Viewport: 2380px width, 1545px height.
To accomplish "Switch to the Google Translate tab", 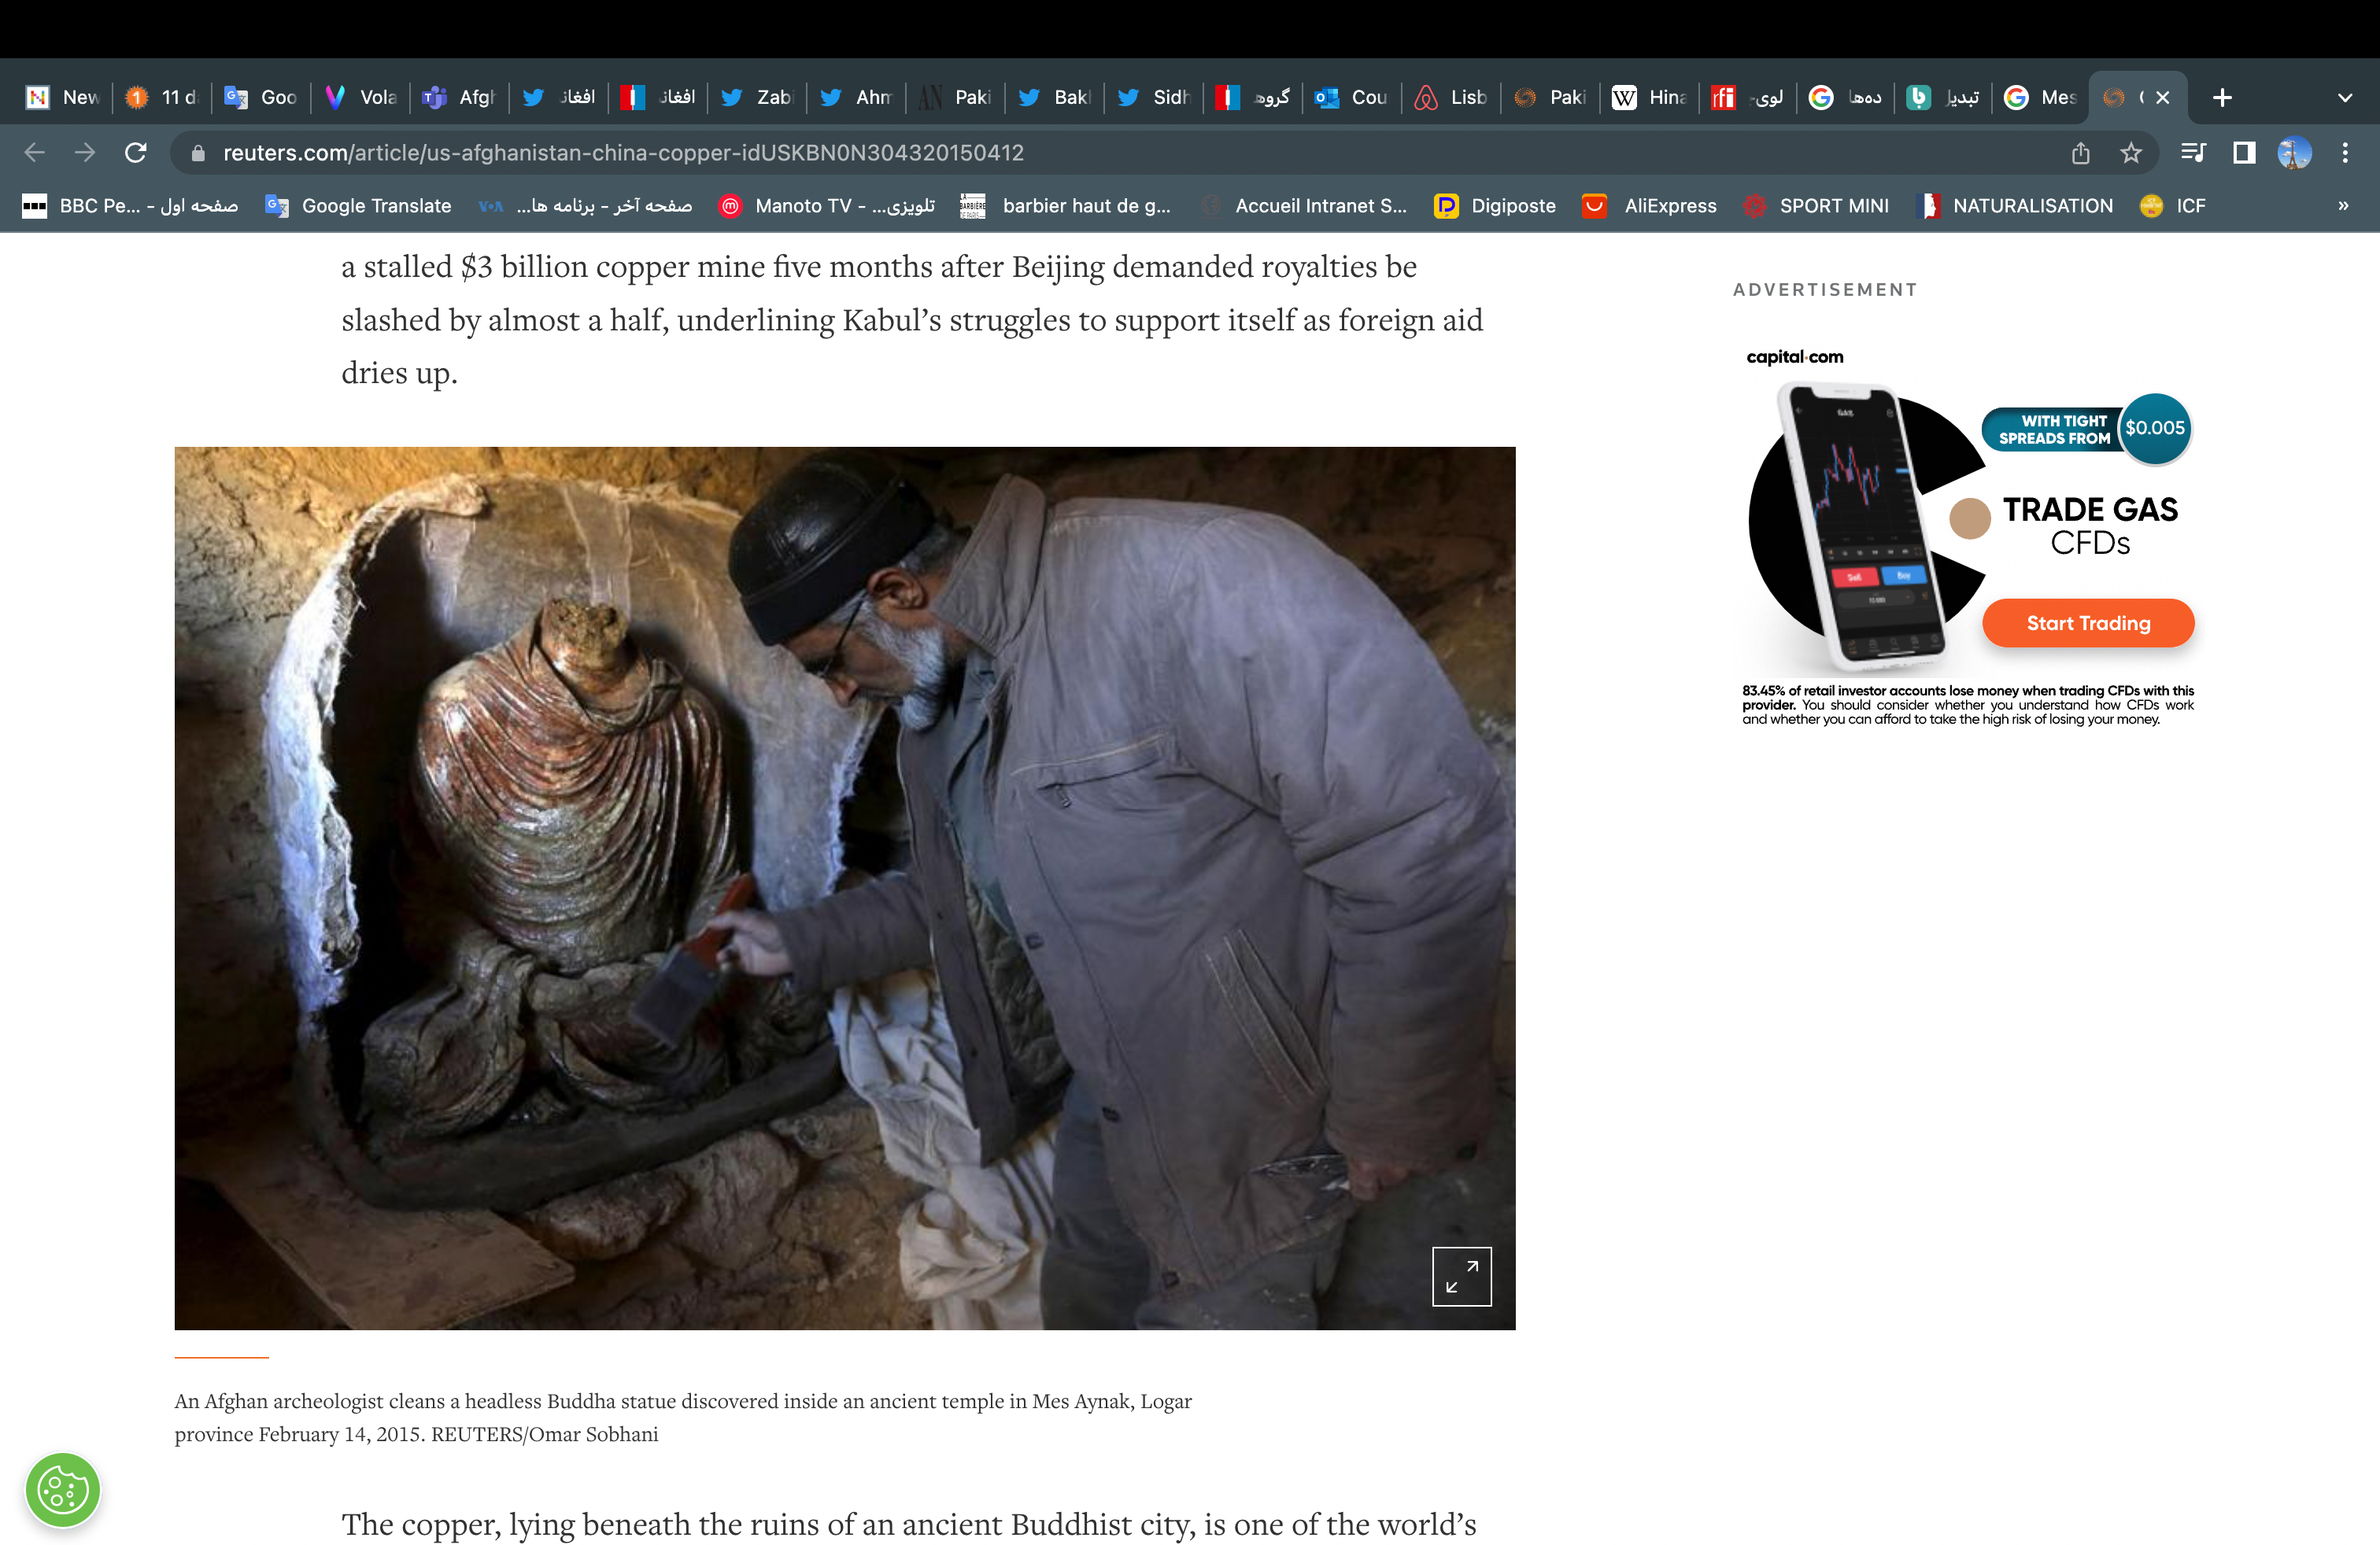I will tap(261, 98).
